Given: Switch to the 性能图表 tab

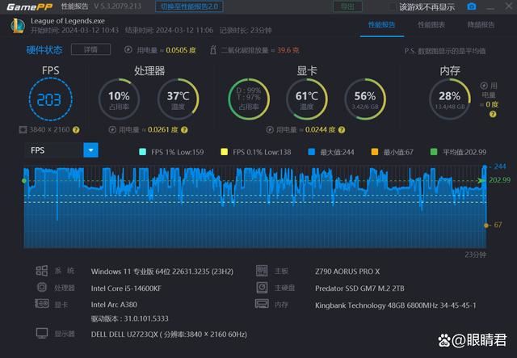Looking at the screenshot, I should tap(431, 25).
